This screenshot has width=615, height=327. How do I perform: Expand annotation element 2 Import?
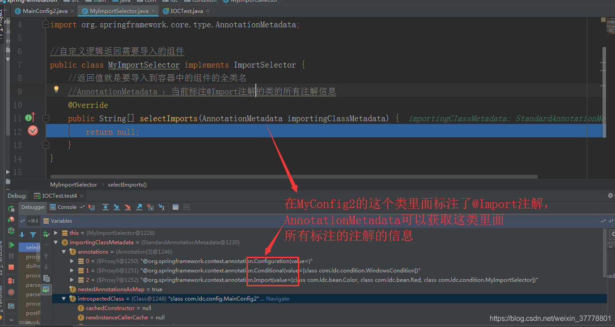(x=72, y=280)
